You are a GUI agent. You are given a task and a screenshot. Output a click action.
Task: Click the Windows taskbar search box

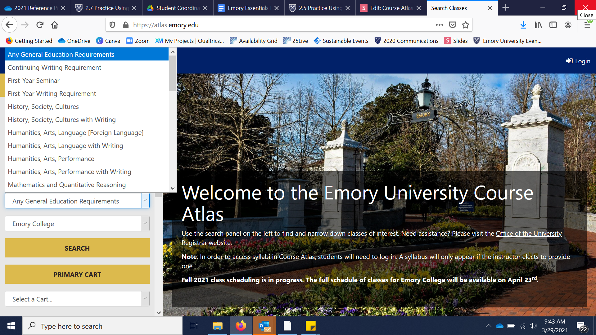coord(102,326)
